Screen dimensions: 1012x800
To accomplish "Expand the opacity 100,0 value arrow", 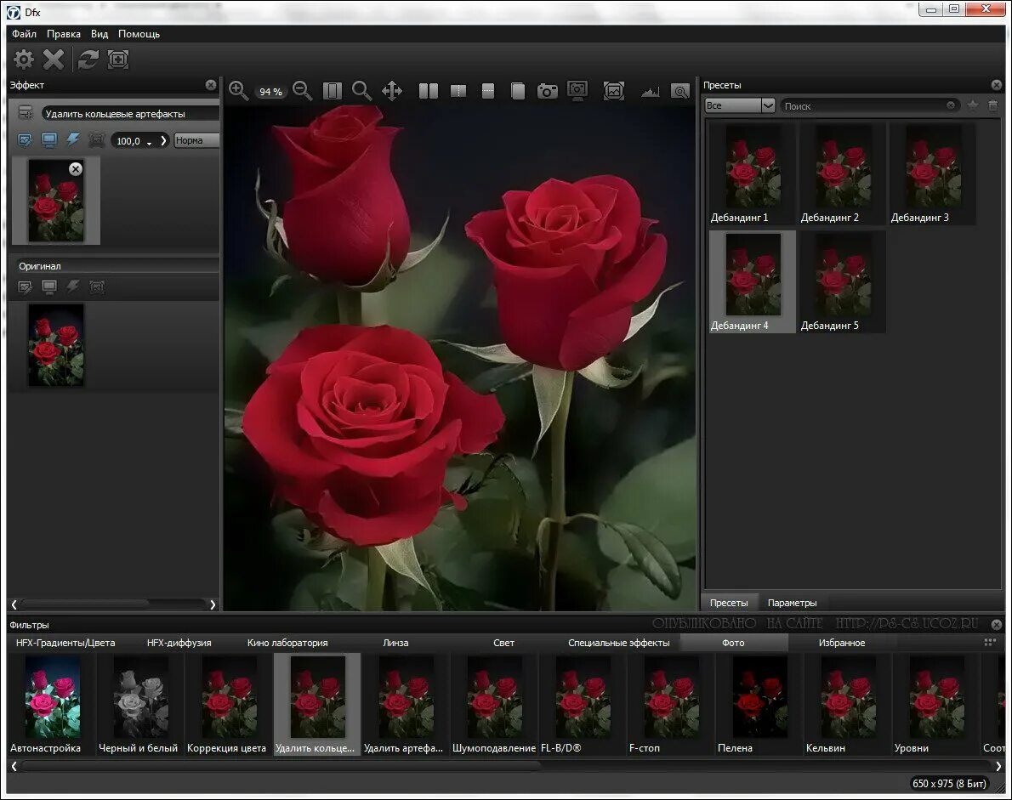I will [x=164, y=140].
